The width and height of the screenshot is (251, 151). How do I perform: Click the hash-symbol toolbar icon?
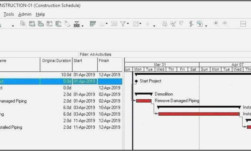pos(147,24)
